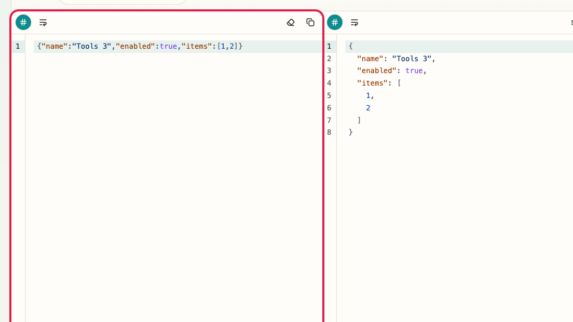Screen dimensions: 573x322
Task: Click line number 8 in the output gutter
Action: tap(329, 132)
